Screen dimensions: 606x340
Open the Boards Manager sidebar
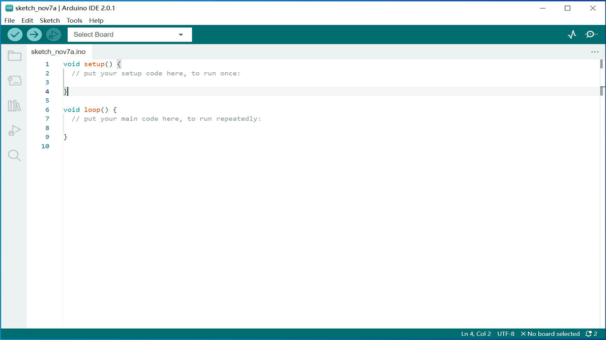[x=15, y=81]
